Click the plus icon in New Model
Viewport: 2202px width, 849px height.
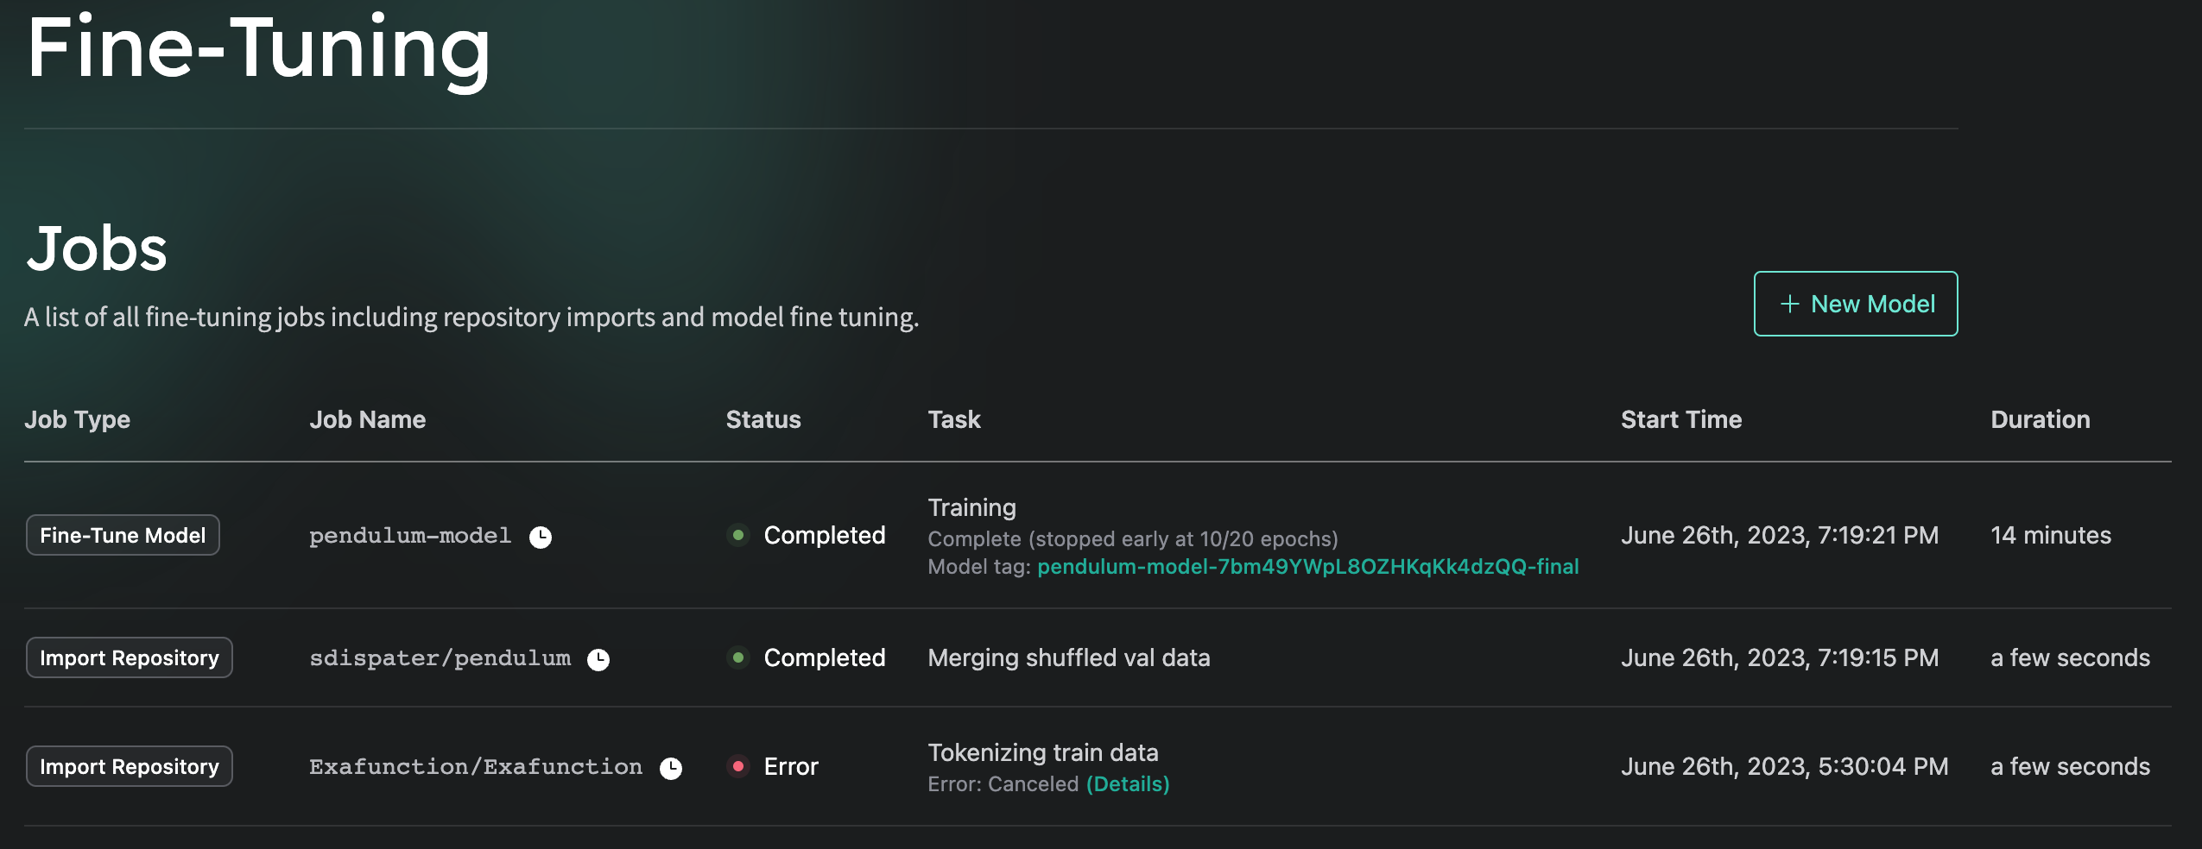pyautogui.click(x=1790, y=304)
